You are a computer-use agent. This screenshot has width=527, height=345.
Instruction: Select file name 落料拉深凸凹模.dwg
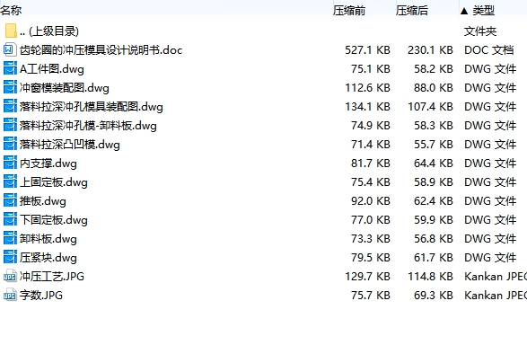tap(69, 145)
